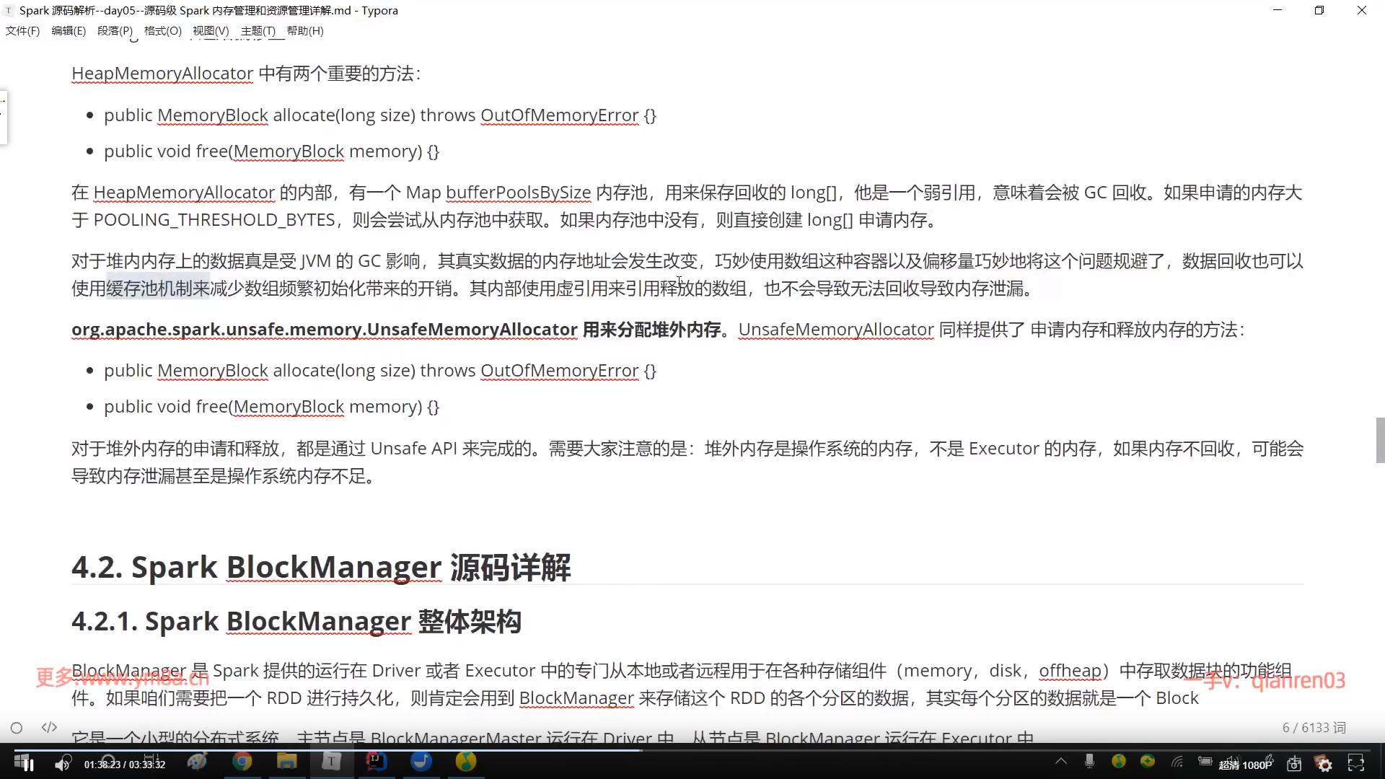
Task: Open the 主题(T) theme menu
Action: click(x=258, y=31)
